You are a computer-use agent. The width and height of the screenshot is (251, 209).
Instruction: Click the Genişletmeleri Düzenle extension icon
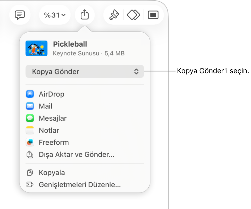click(x=30, y=185)
